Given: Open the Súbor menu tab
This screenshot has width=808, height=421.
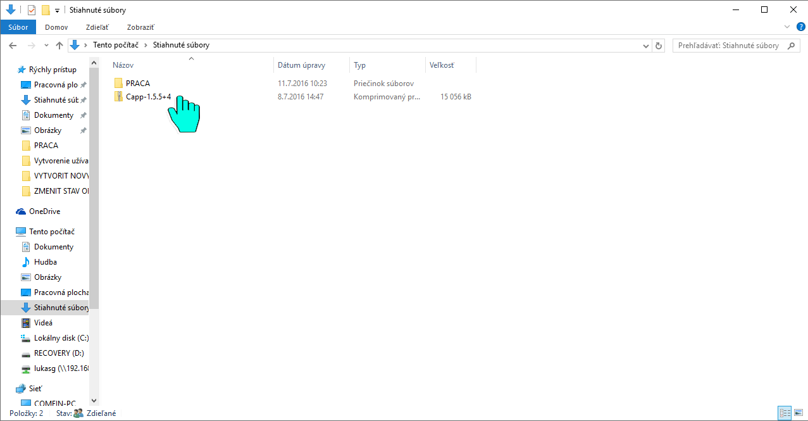Looking at the screenshot, I should point(18,27).
